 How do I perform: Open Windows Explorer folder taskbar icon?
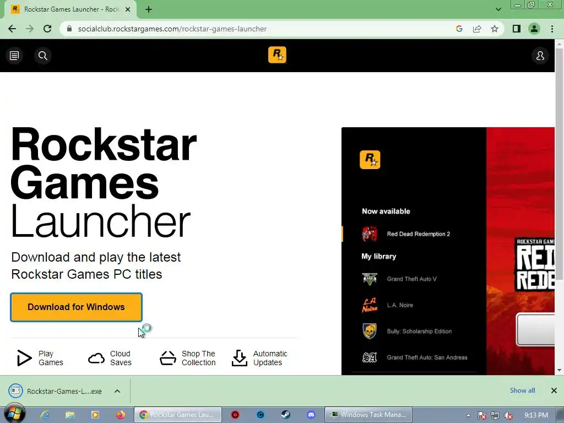tap(70, 415)
